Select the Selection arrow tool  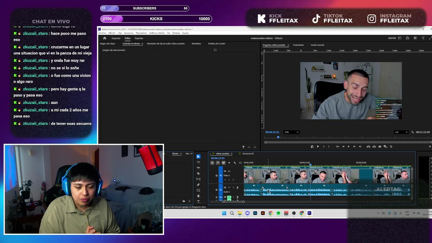tap(198, 157)
